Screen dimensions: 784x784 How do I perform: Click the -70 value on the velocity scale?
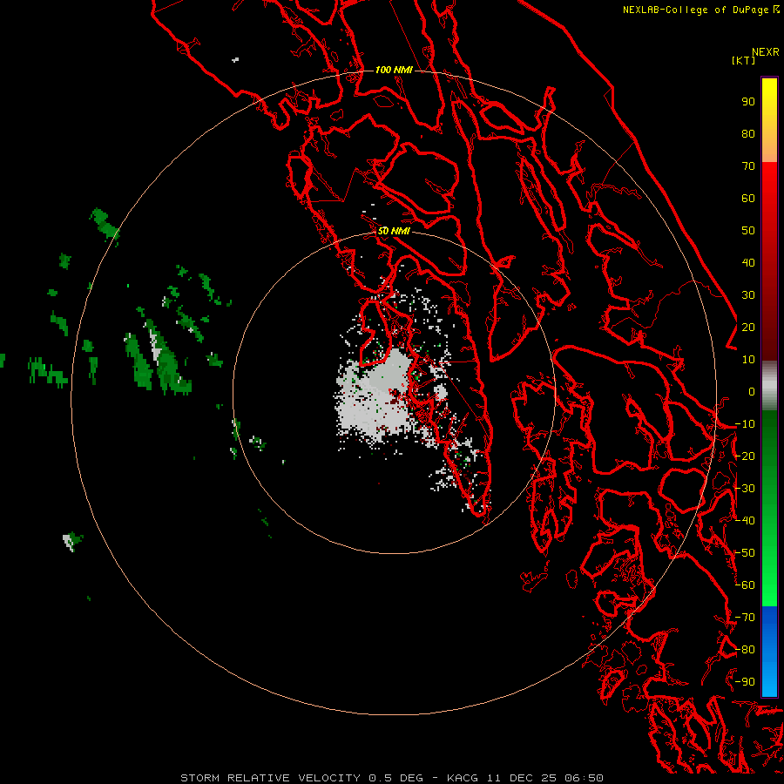(745, 618)
